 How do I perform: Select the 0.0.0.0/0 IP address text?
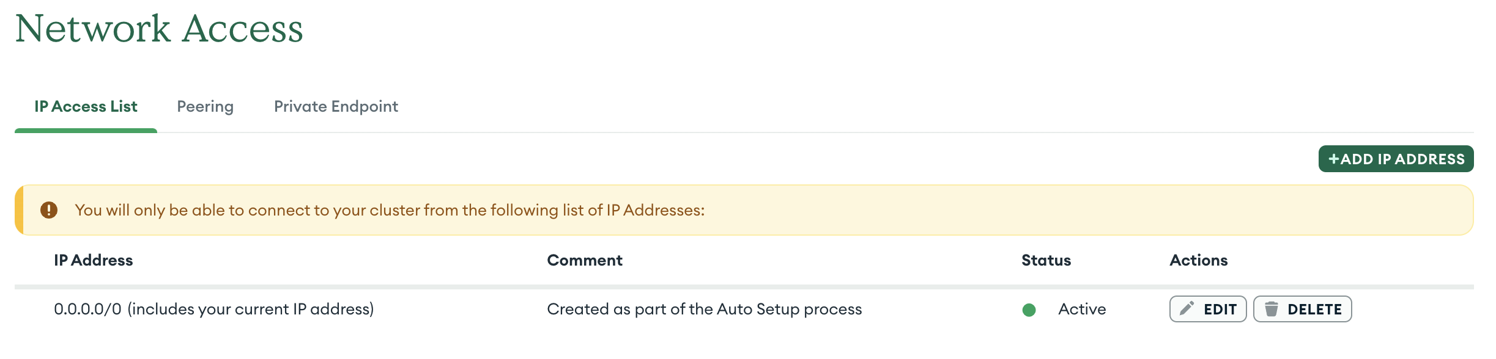pyautogui.click(x=87, y=310)
